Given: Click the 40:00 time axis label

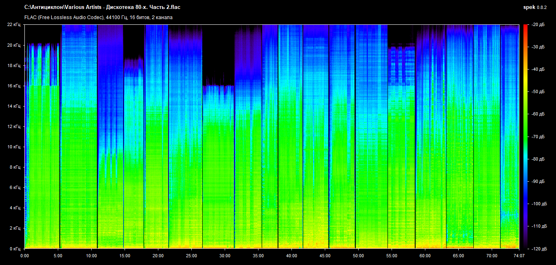Looking at the screenshot, I should pos(291,256).
